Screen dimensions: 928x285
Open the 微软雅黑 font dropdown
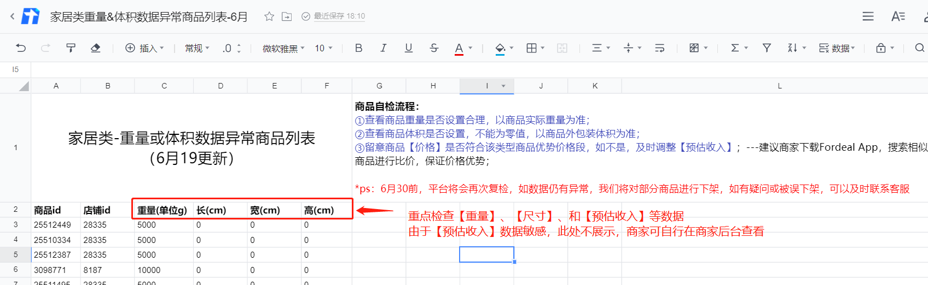coord(283,49)
